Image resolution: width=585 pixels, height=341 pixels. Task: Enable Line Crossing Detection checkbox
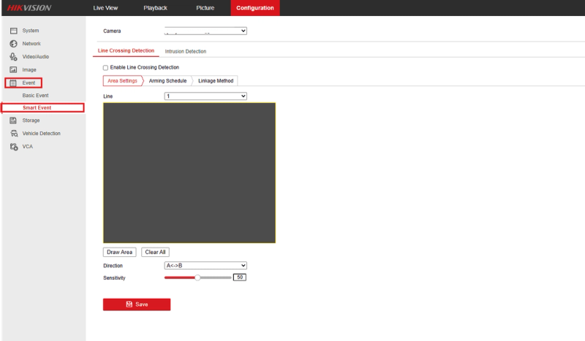point(105,68)
